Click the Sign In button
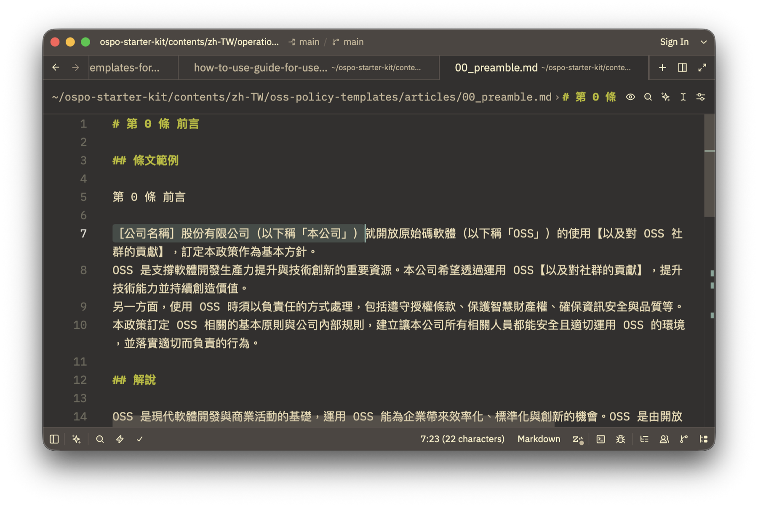758x507 pixels. pyautogui.click(x=674, y=42)
